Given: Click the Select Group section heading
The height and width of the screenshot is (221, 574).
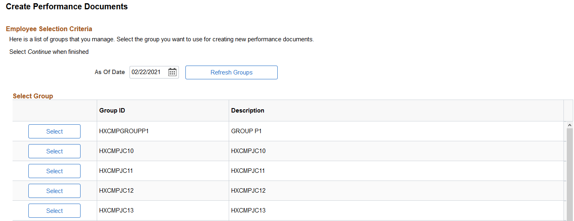Looking at the screenshot, I should pyautogui.click(x=33, y=96).
